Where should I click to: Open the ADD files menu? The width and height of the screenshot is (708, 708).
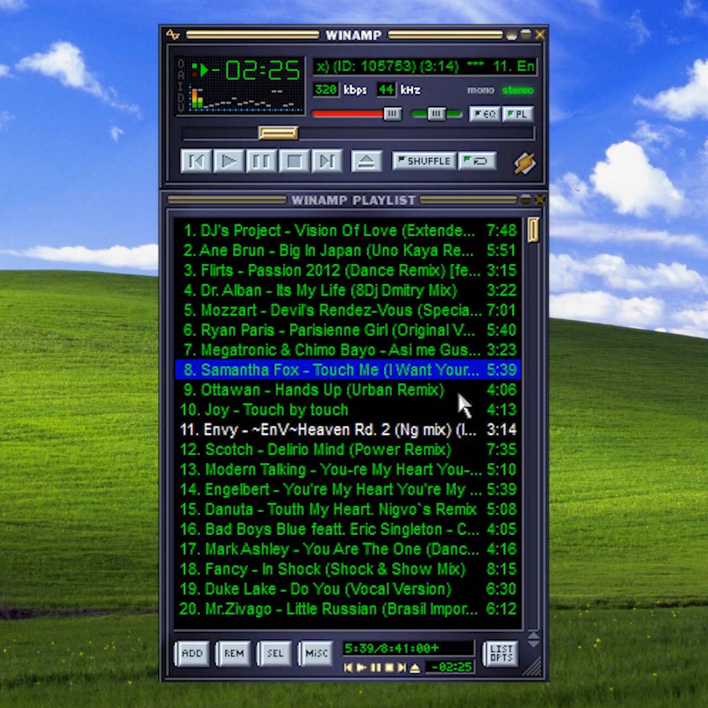coord(192,653)
